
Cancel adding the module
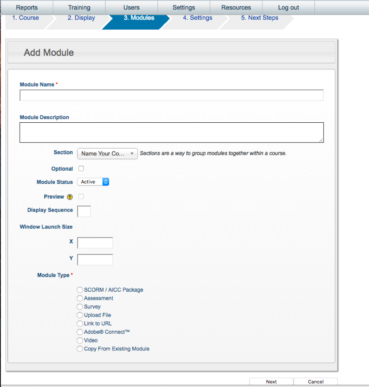click(316, 382)
